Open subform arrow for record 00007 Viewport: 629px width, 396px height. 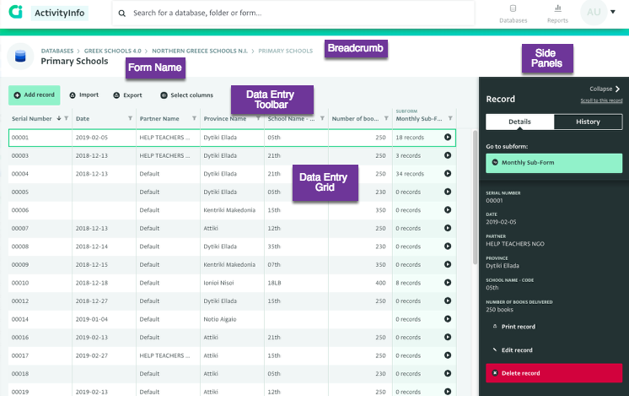click(x=448, y=228)
